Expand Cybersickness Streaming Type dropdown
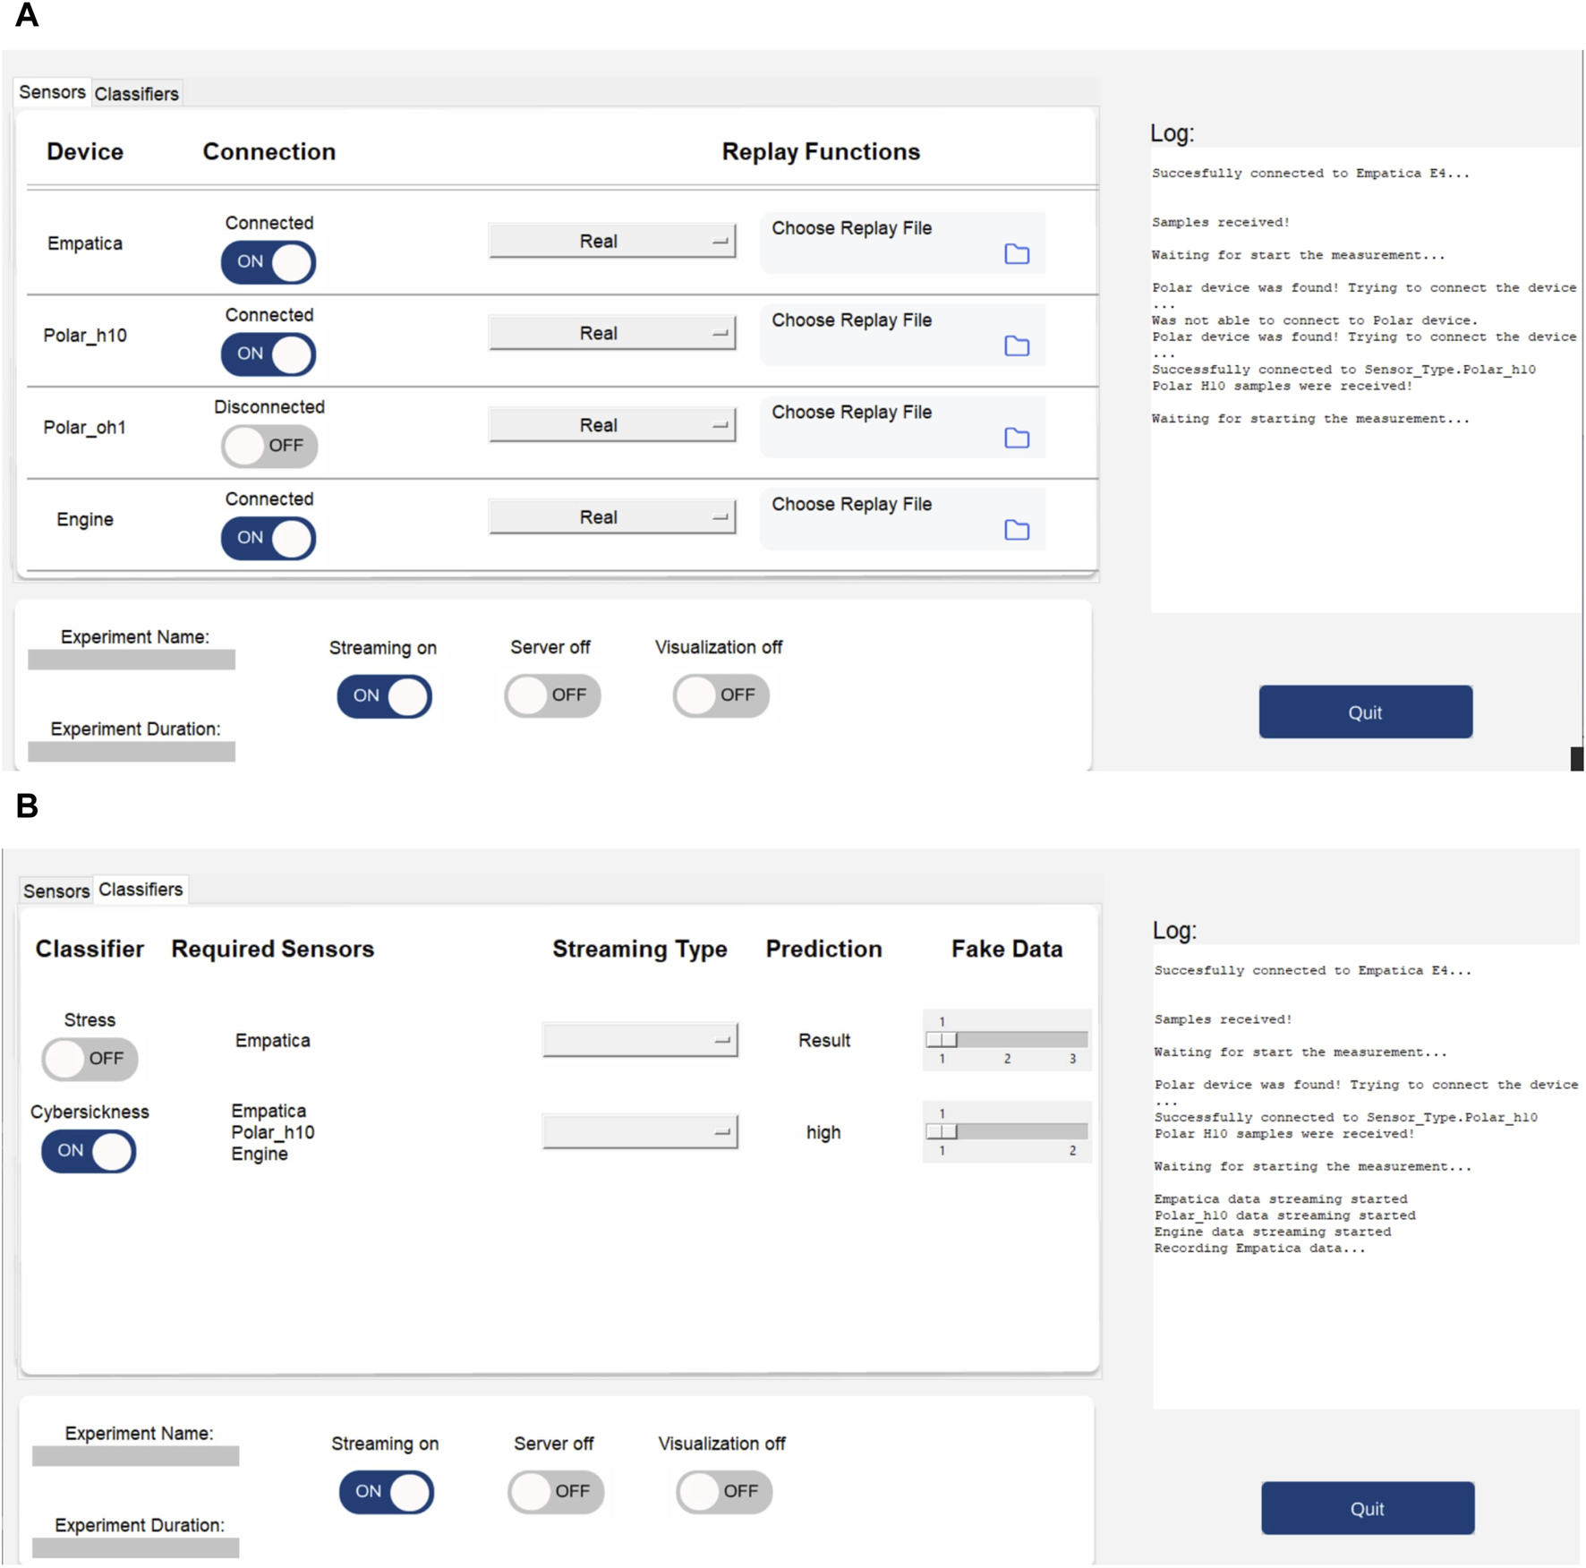1586x1568 pixels. 640,1133
